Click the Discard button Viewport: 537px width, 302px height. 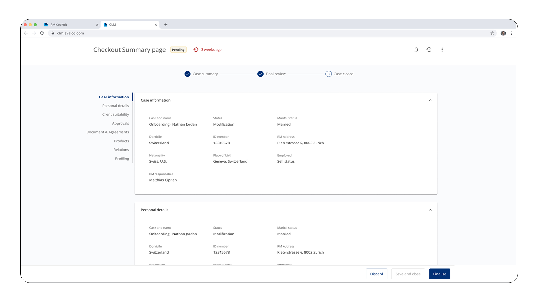point(377,274)
